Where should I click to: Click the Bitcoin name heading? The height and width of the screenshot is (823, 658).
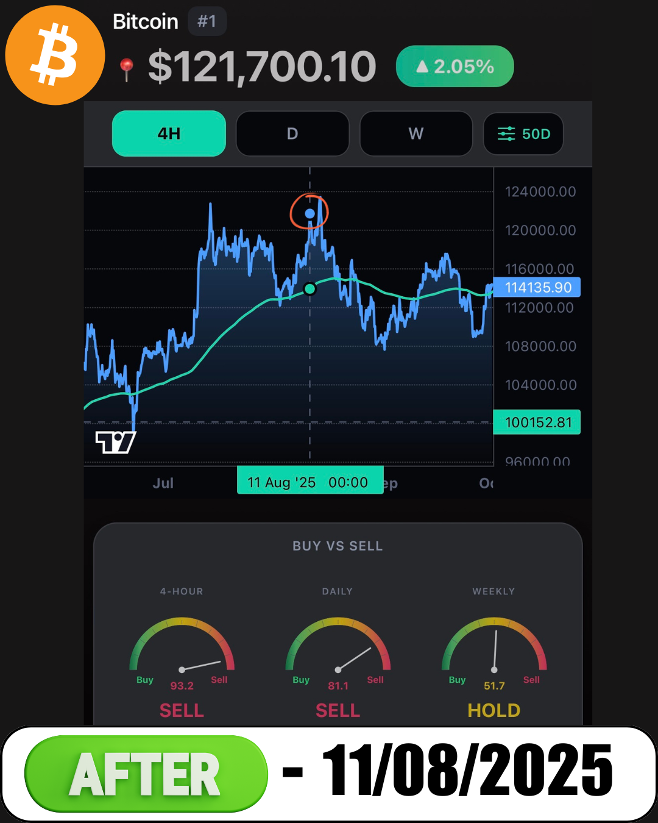point(146,21)
